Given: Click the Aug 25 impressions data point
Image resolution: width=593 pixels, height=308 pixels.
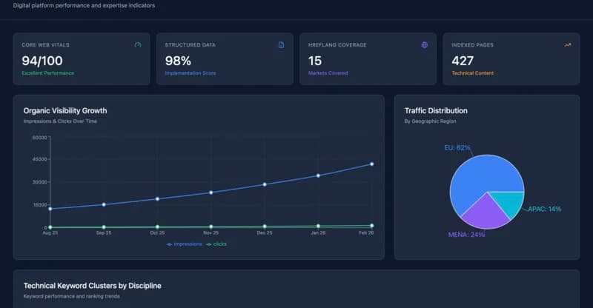Looking at the screenshot, I should point(50,209).
